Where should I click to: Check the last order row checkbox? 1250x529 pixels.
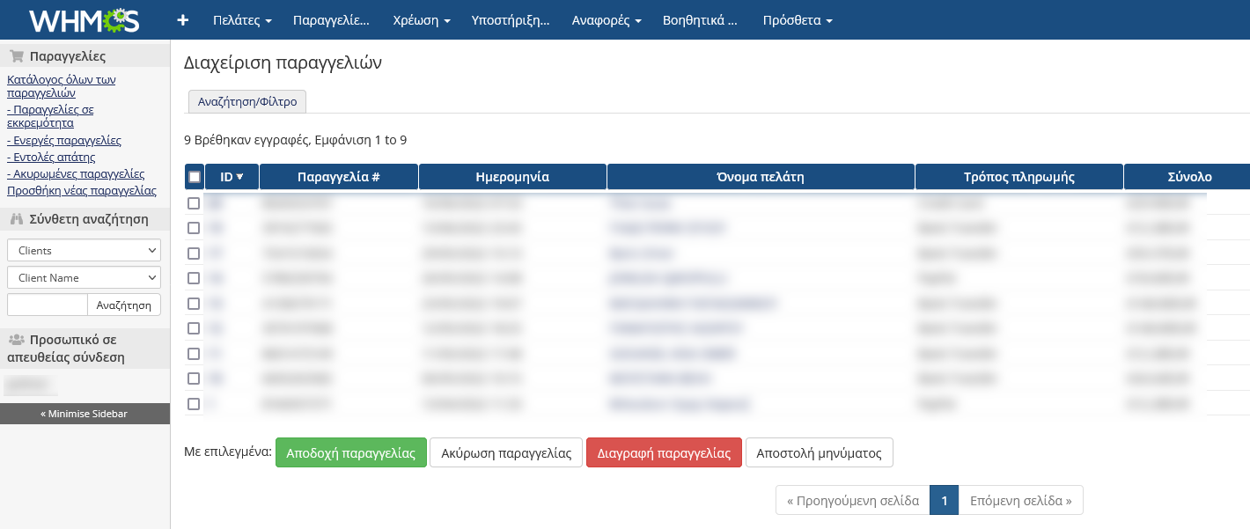pos(194,404)
